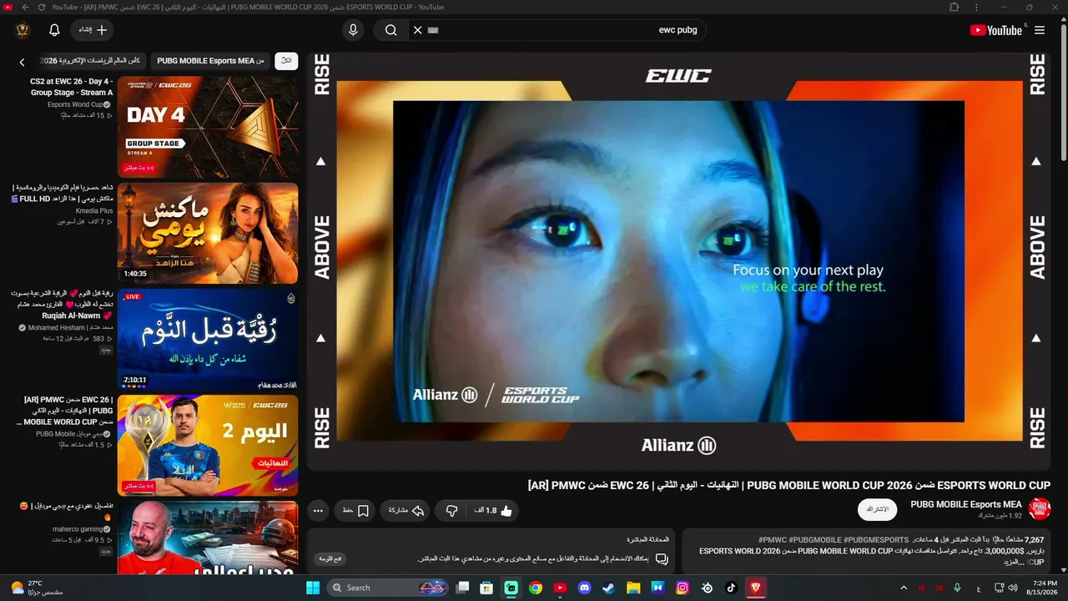Open the maherco gaming video thumbnail
Viewport: 1068px width, 601px height.
(208, 538)
